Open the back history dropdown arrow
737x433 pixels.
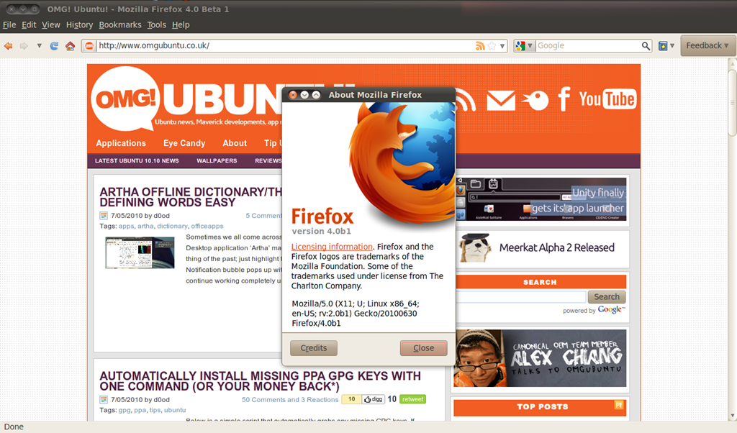coord(39,45)
